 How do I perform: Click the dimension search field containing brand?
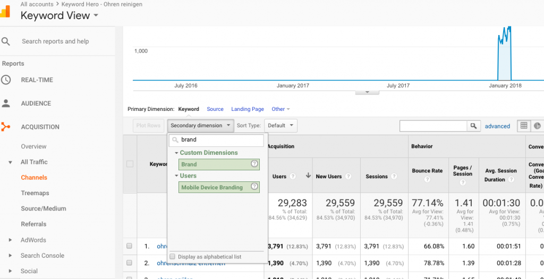coord(217,140)
